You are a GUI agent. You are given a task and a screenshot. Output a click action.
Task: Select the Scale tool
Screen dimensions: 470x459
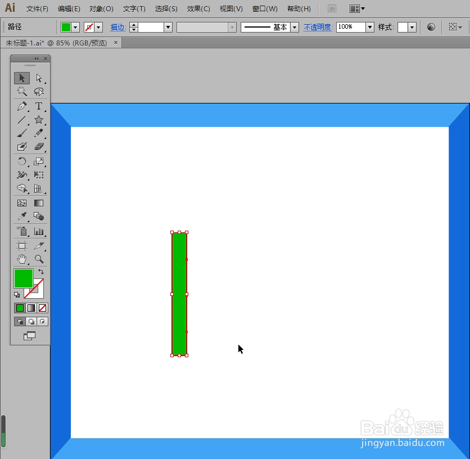(39, 161)
